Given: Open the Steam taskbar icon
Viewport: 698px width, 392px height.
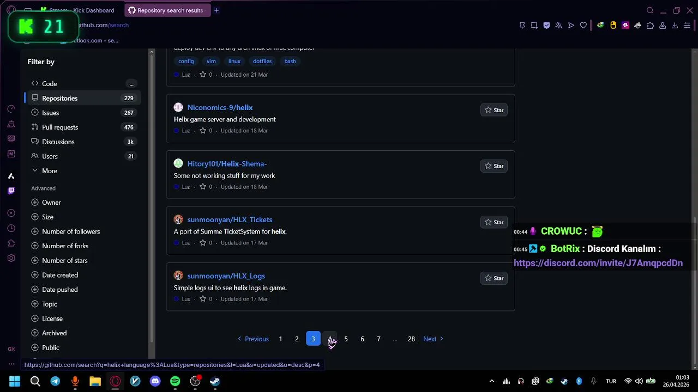Looking at the screenshot, I should click(x=215, y=381).
